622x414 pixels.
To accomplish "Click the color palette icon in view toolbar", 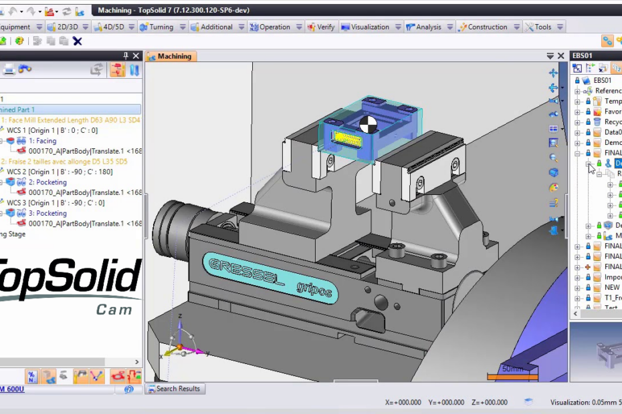I will tap(554, 188).
